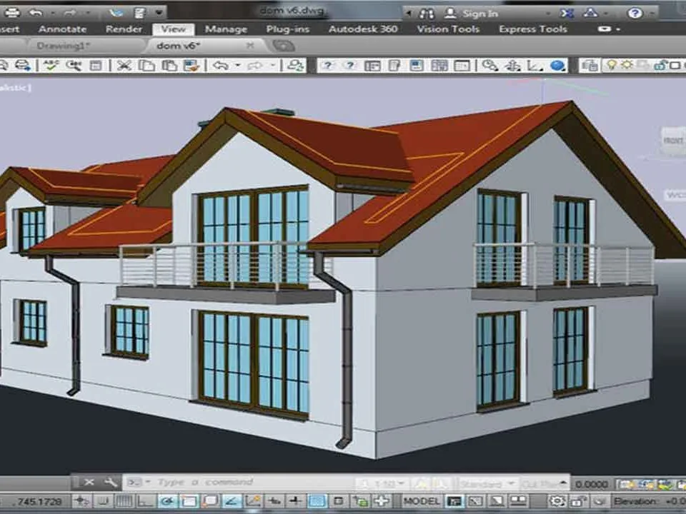
Task: Open the Manage ribbon tab
Action: [x=225, y=29]
